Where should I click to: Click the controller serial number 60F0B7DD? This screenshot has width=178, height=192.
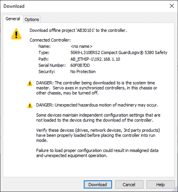80,65
